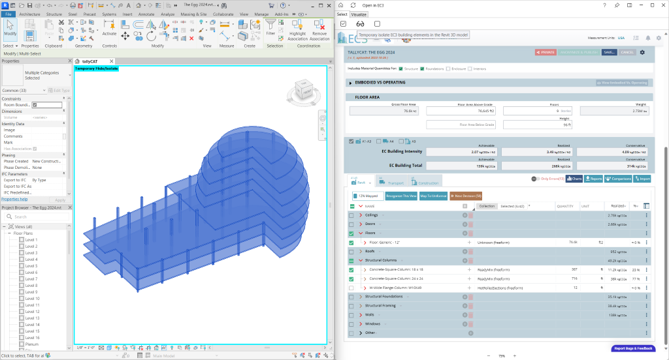Click the Modify arrow tool in ribbon
The image size is (669, 360).
click(x=10, y=26)
